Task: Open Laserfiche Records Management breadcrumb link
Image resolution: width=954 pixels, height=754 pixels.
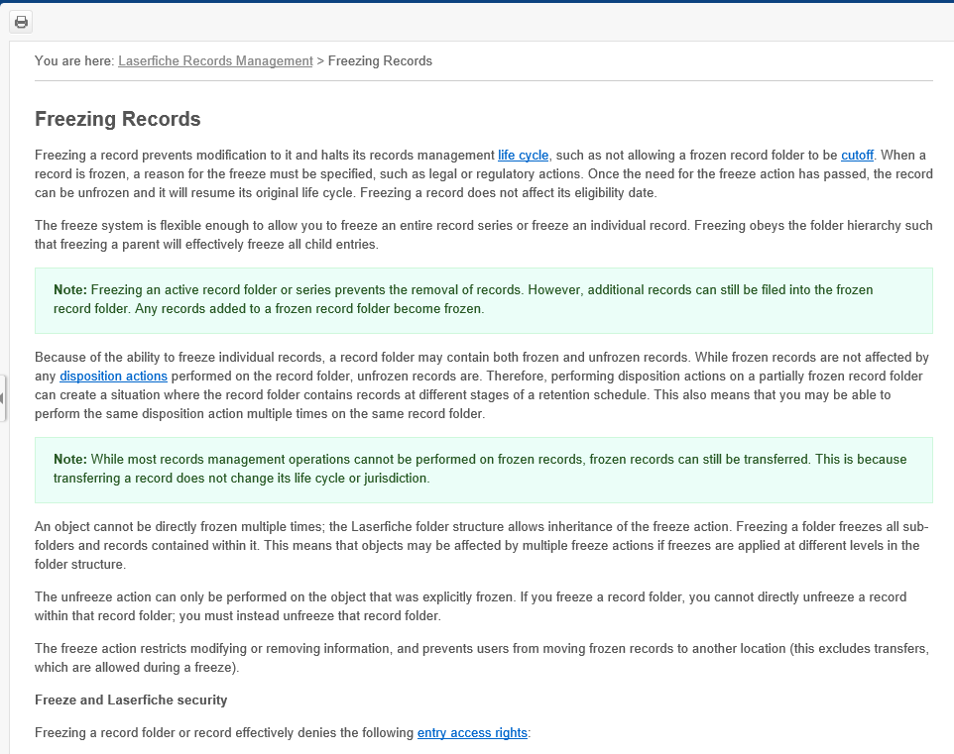Action: point(215,60)
